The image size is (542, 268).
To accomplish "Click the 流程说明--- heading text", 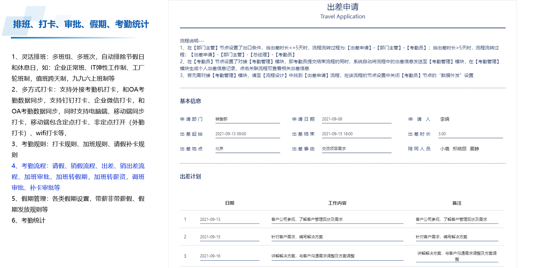I will pyautogui.click(x=192, y=41).
